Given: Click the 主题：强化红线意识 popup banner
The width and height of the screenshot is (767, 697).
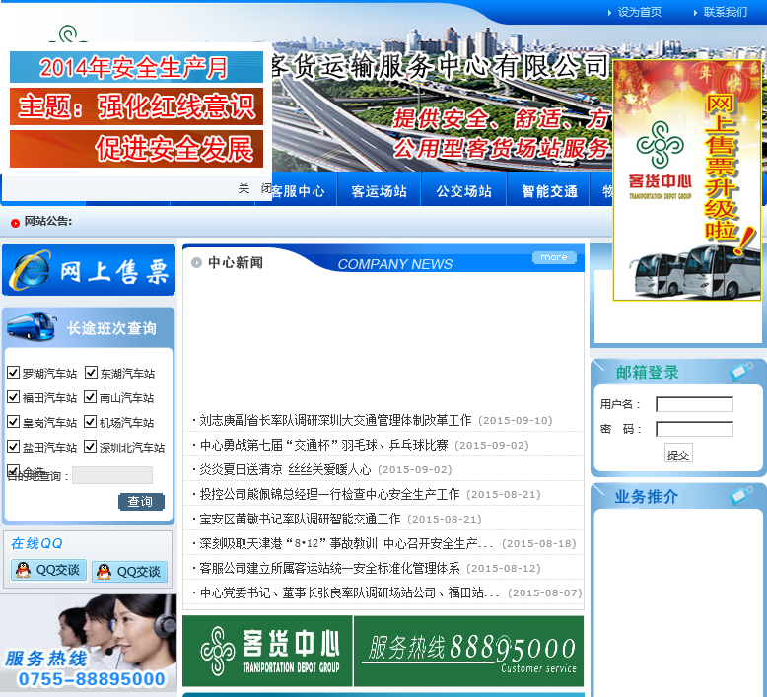Looking at the screenshot, I should click(136, 106).
